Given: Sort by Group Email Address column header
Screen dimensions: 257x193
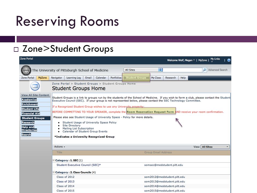Looking at the screenshot, I should (x=158, y=153).
